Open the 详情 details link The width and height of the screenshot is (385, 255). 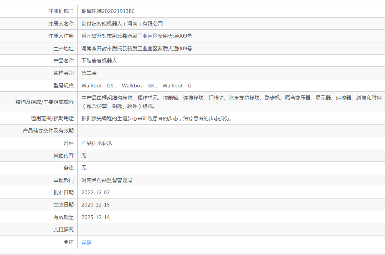86,242
